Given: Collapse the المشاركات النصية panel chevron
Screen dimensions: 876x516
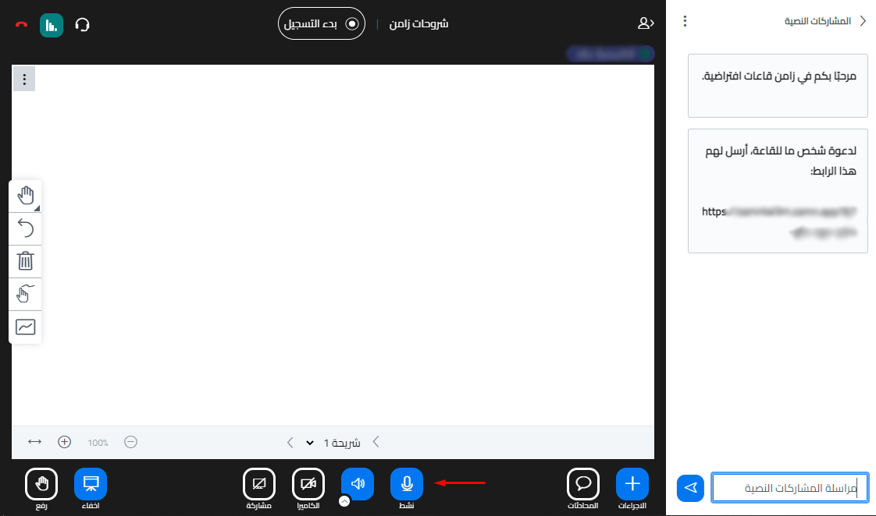Looking at the screenshot, I should [864, 20].
